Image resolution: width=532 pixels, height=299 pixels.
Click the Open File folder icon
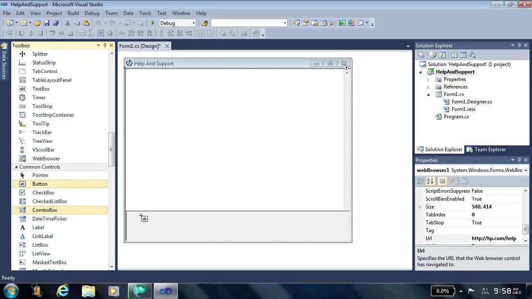coord(37,23)
